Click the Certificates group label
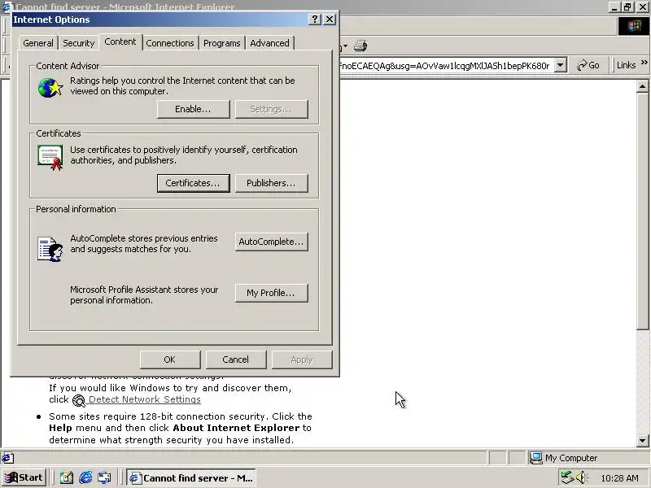Screen dimensions: 651x488 pyautogui.click(x=59, y=133)
